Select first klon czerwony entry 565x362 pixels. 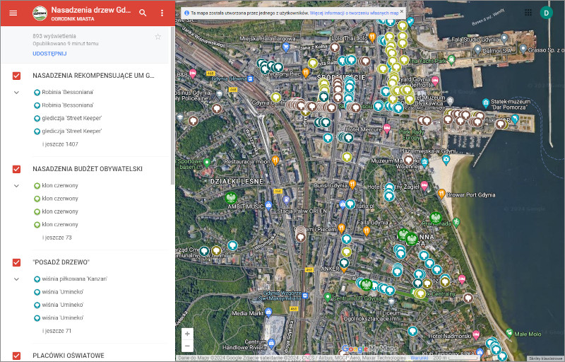click(x=60, y=186)
